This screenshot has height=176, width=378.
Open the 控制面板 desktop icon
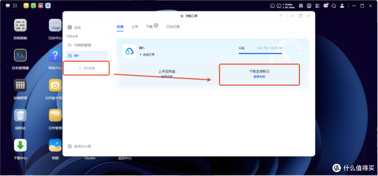click(x=20, y=25)
